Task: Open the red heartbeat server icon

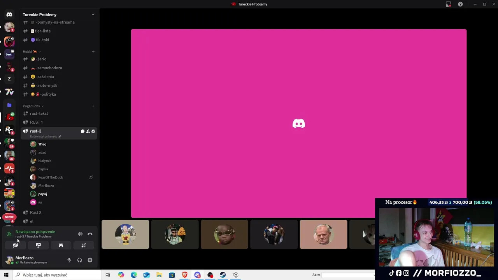Action: (9, 169)
